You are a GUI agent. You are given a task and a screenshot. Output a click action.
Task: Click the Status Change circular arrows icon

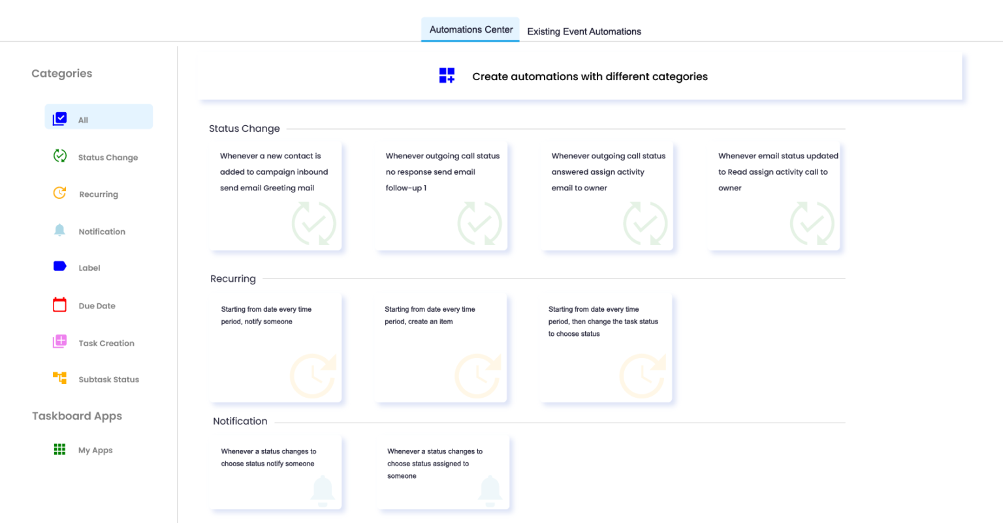click(59, 156)
